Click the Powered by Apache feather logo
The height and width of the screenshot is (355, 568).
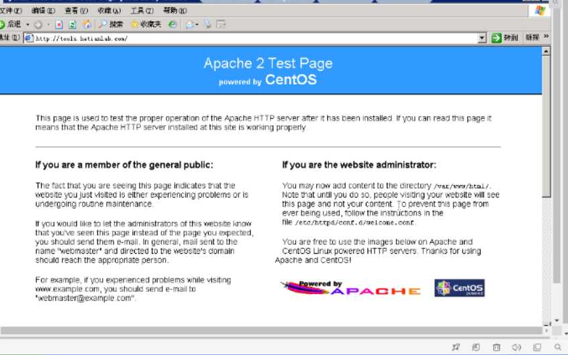pyautogui.click(x=350, y=288)
